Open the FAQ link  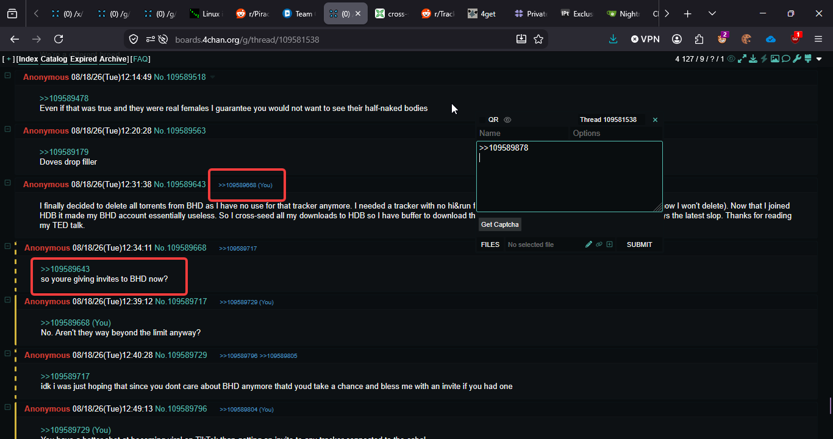coord(140,59)
